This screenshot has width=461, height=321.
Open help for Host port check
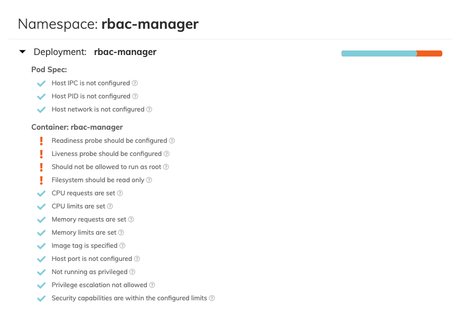pos(138,258)
